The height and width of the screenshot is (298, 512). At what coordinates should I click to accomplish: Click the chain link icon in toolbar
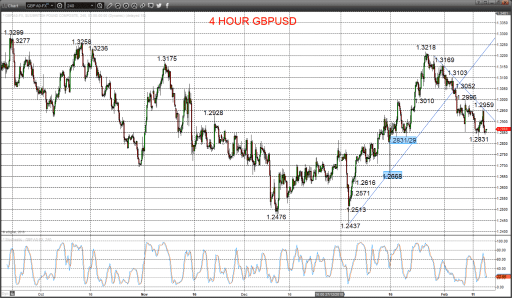142,5
